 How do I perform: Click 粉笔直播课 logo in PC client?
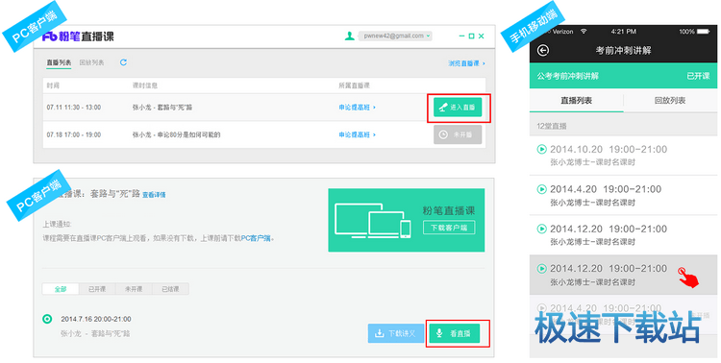[78, 36]
